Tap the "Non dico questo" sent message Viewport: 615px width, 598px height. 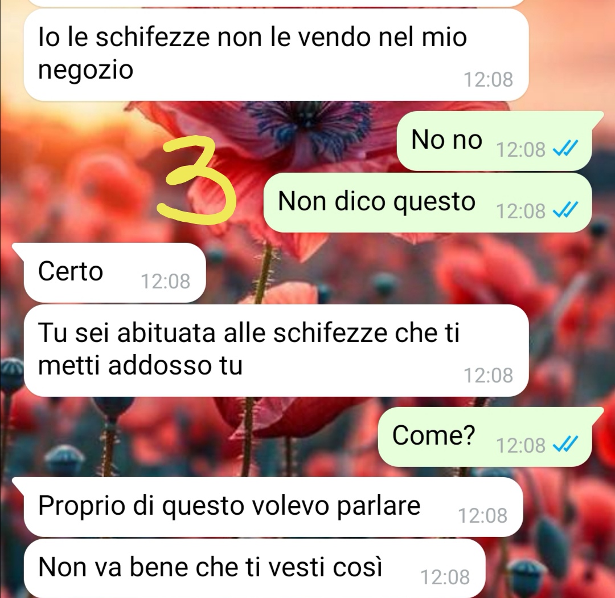[428, 202]
